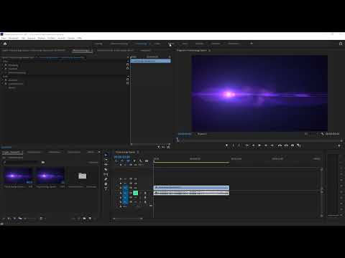Open the timeline caption track options
Screen dimensions: 345x258
coord(147,161)
